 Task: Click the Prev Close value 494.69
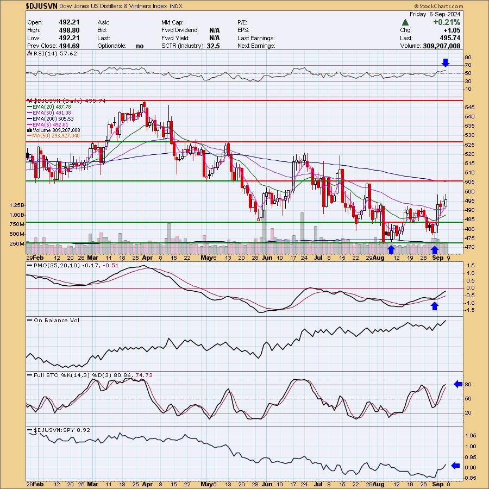pyautogui.click(x=69, y=46)
